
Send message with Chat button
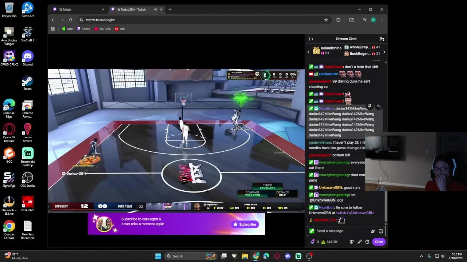(379, 242)
